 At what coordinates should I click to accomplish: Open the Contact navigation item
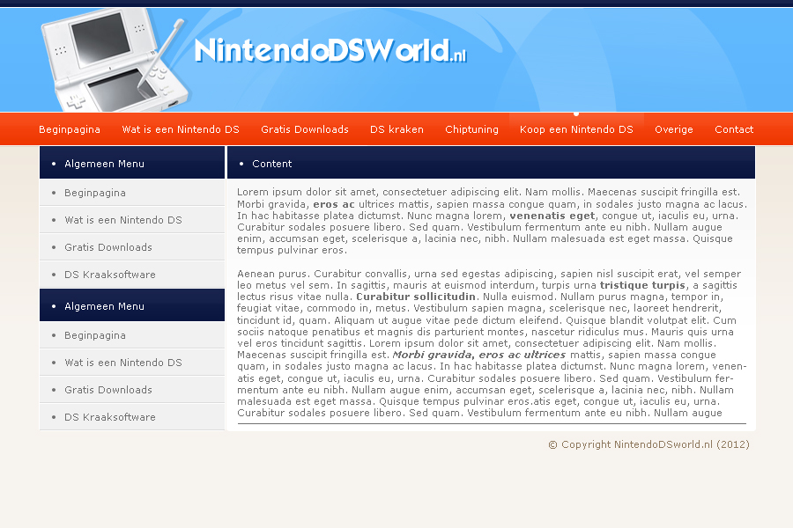pyautogui.click(x=734, y=129)
